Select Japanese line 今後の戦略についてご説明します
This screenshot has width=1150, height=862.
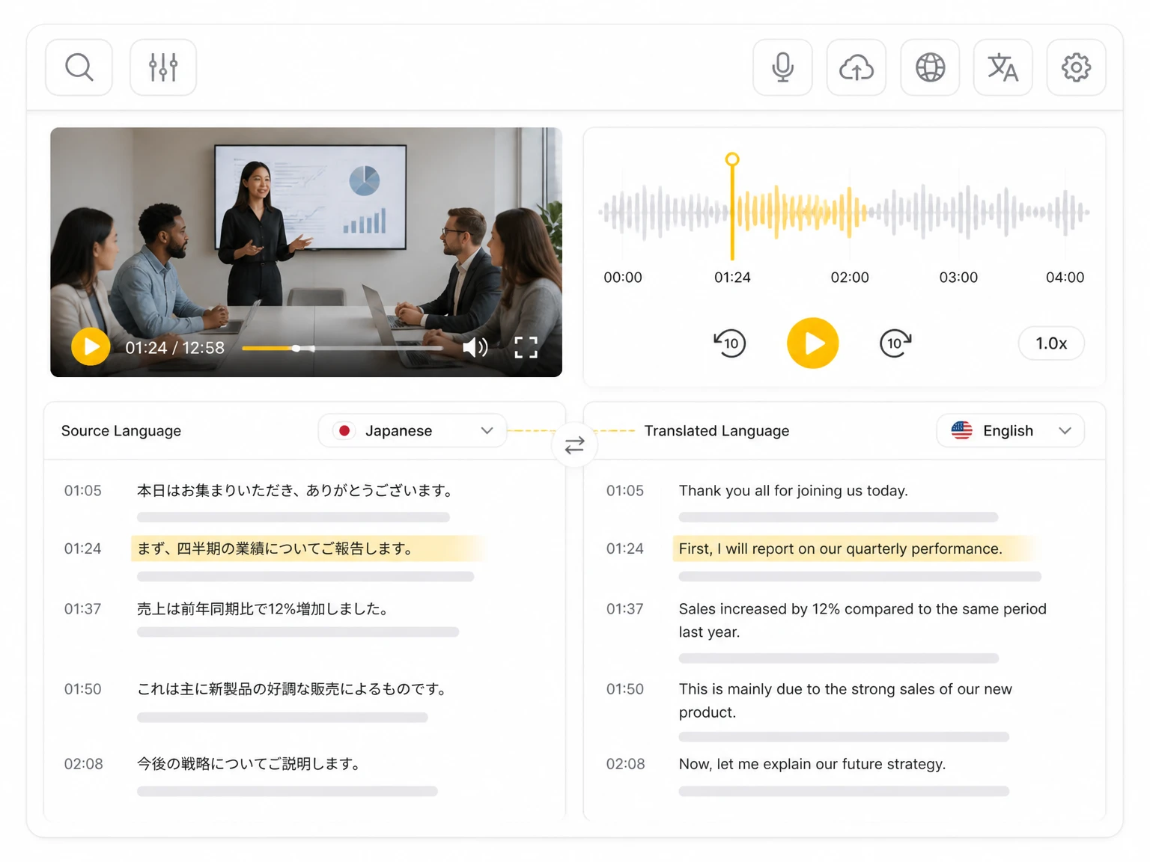click(x=249, y=764)
